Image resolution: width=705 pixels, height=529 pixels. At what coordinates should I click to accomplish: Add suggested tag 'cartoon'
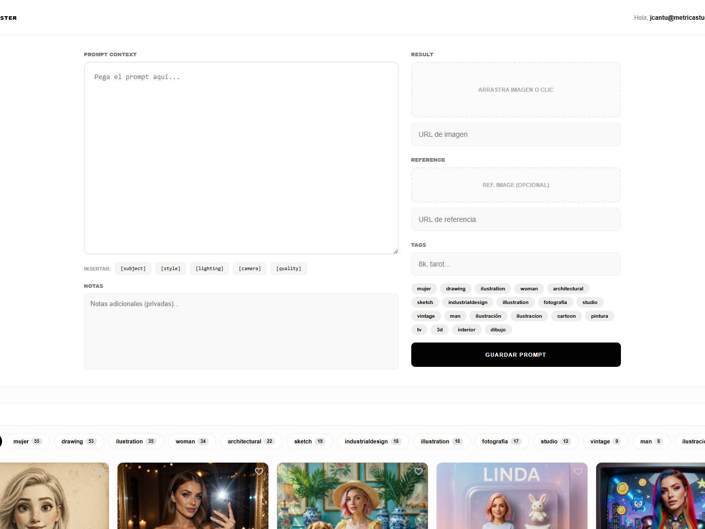pos(566,316)
